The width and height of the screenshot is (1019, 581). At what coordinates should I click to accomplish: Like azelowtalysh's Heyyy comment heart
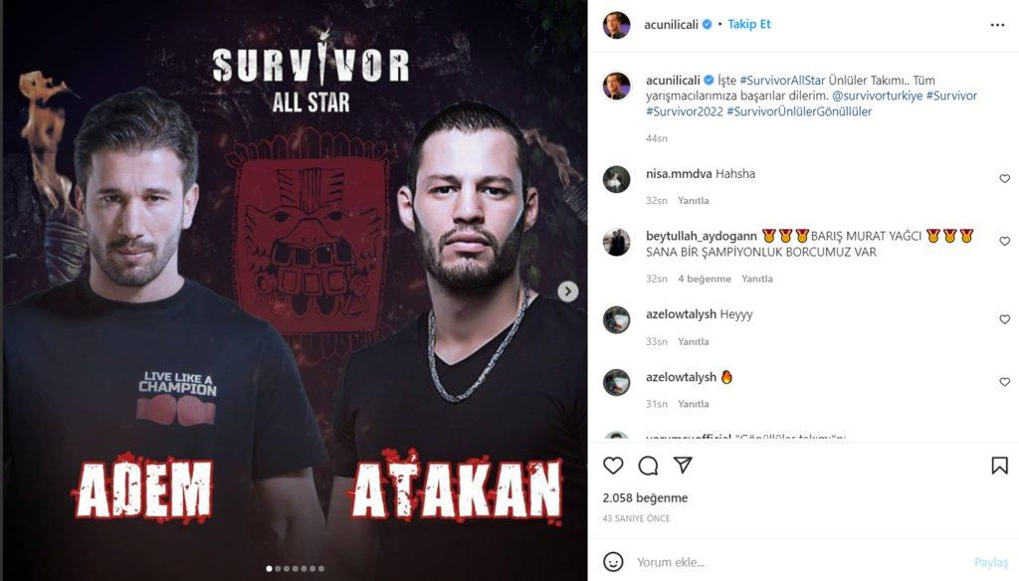point(1005,319)
